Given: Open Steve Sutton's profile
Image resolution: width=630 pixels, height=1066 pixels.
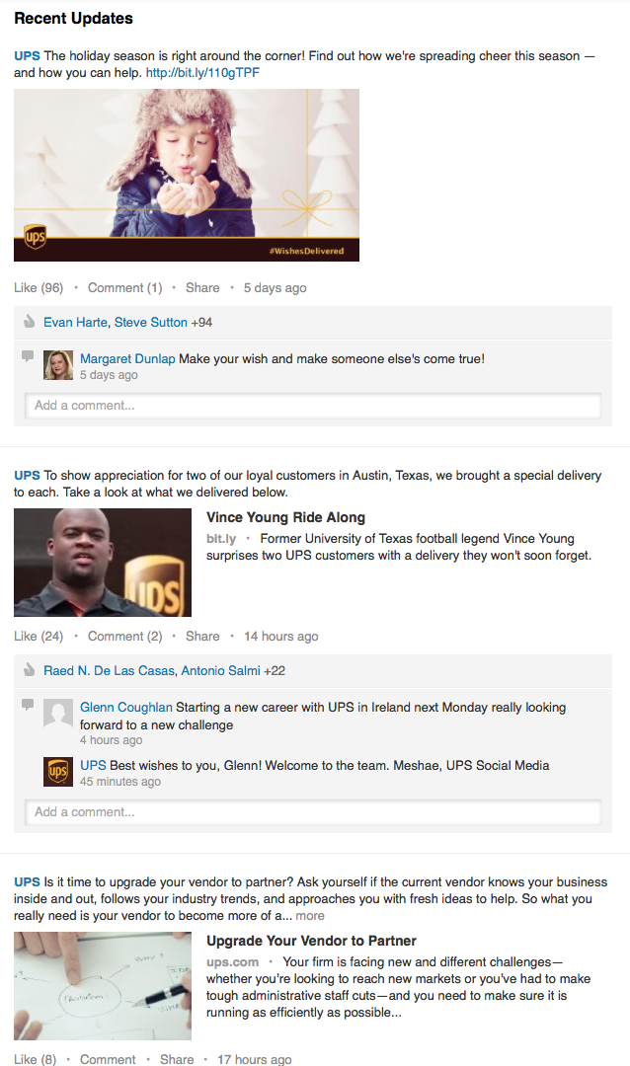Looking at the screenshot, I should pyautogui.click(x=151, y=322).
